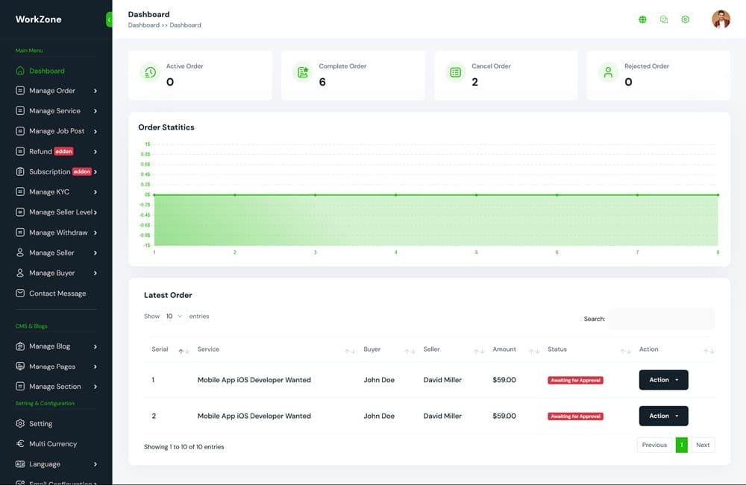Click the Rejected Order user icon
This screenshot has height=485, width=746.
click(608, 72)
